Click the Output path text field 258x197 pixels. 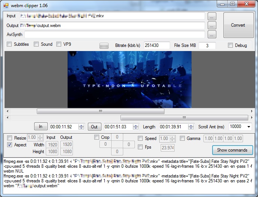[x=112, y=26]
